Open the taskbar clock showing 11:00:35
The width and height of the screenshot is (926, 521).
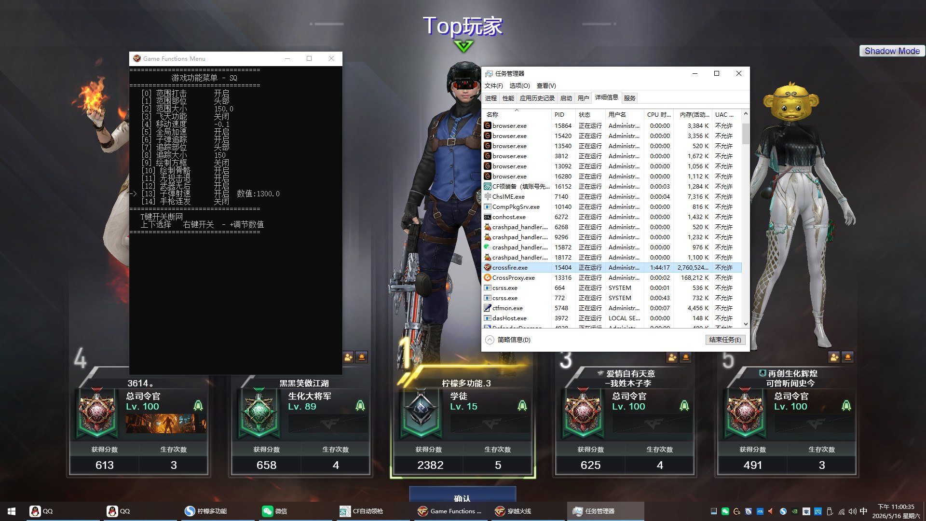point(896,511)
